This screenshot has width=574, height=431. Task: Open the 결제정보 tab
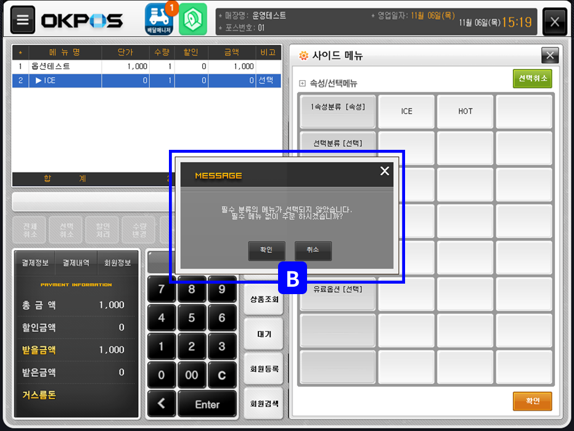coord(35,263)
